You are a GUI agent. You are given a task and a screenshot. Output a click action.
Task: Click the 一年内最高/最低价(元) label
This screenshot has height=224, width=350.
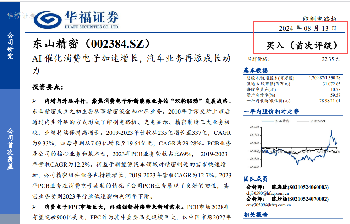pos(268,101)
